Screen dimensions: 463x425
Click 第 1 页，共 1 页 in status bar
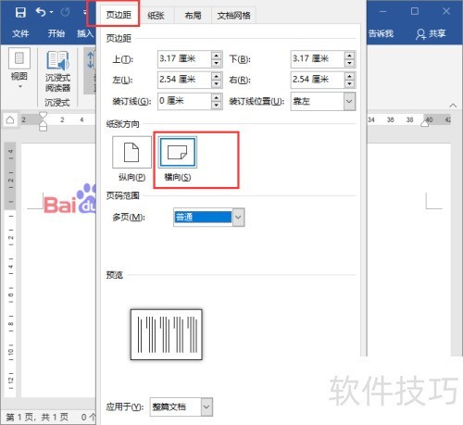[x=37, y=418]
